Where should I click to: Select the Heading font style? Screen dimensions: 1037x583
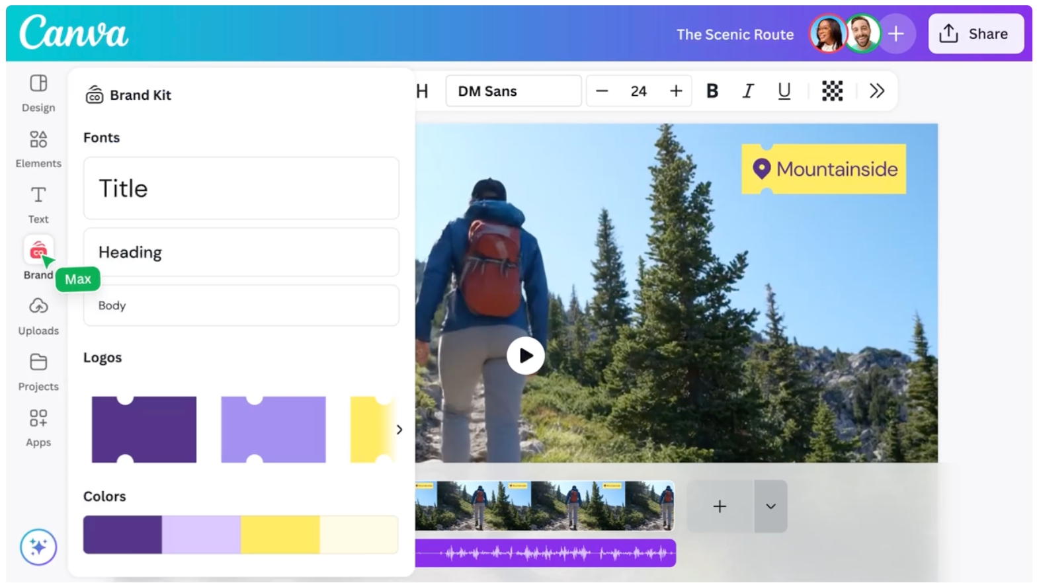pos(241,252)
